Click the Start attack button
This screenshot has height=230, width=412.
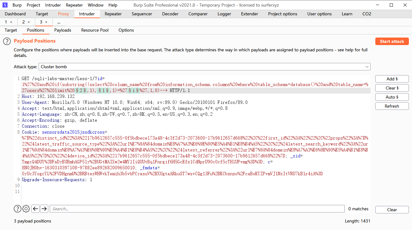click(392, 41)
